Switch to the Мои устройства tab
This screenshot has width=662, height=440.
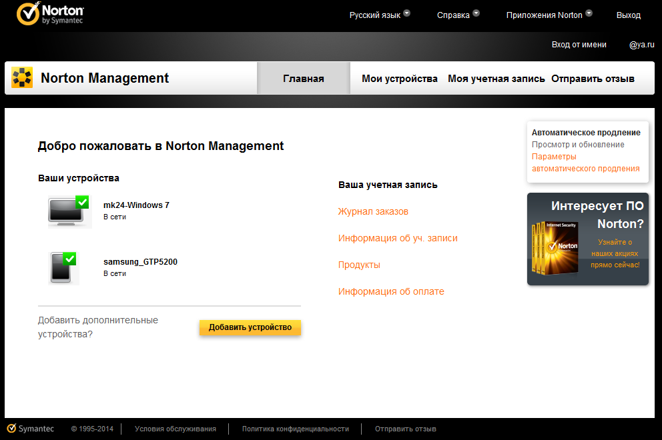point(399,79)
